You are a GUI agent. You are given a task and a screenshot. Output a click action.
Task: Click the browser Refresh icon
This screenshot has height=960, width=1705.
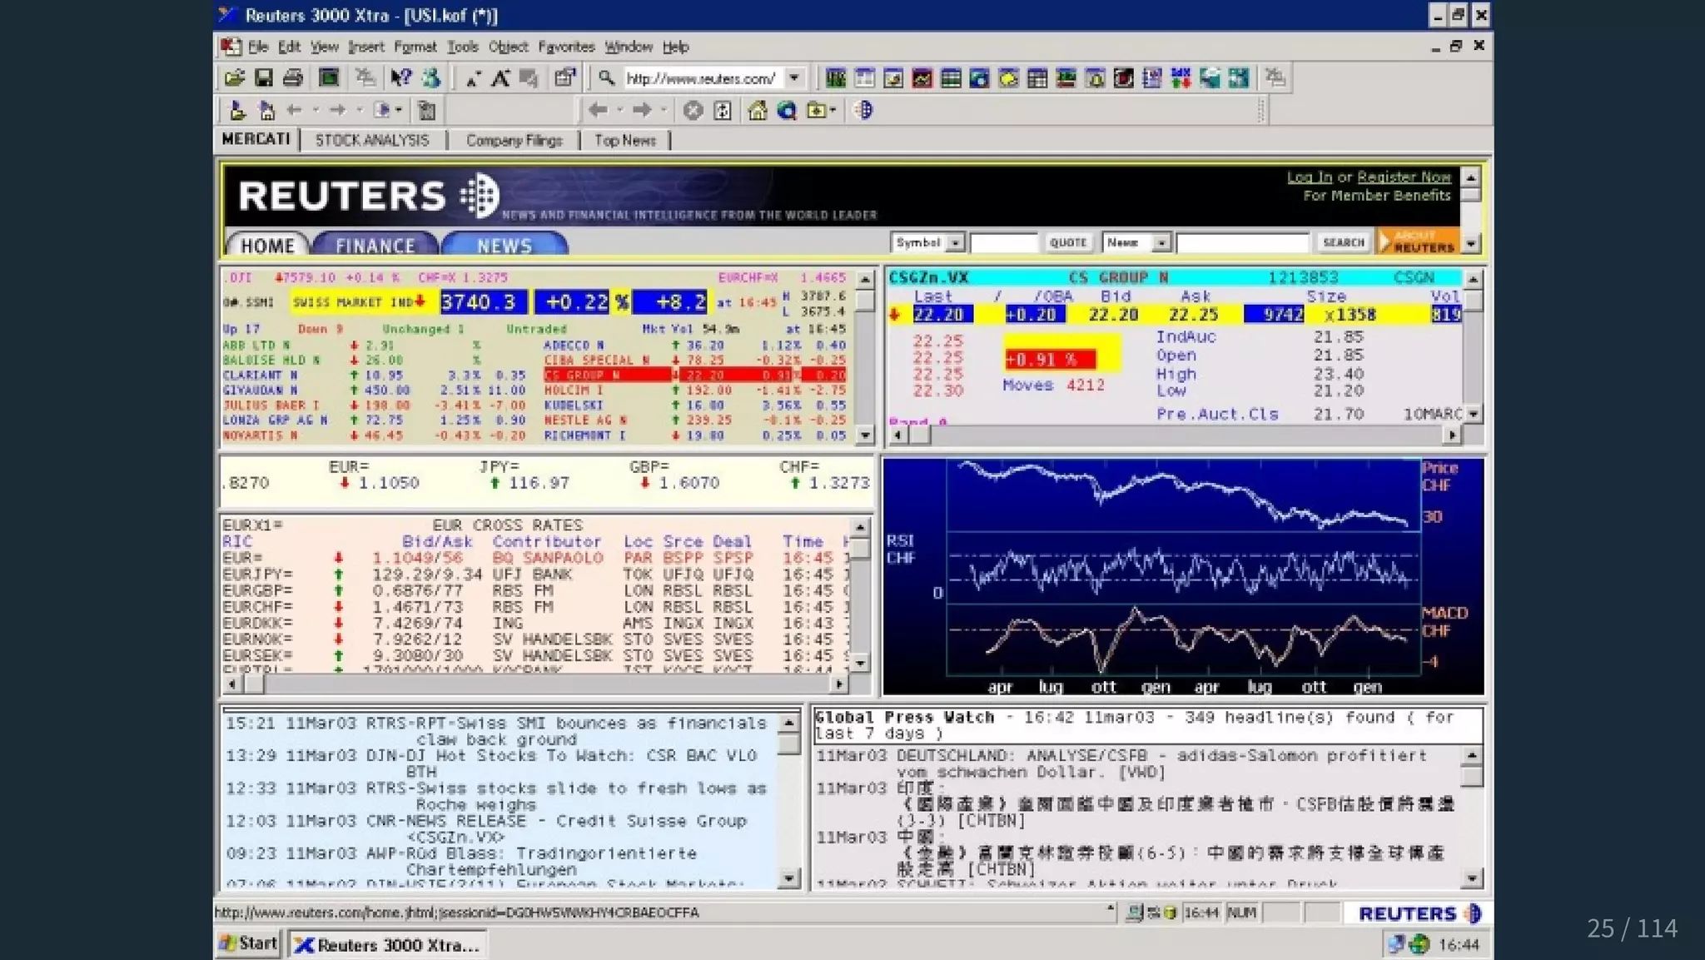(x=723, y=110)
